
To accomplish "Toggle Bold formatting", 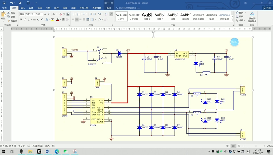I will tap(21, 20).
